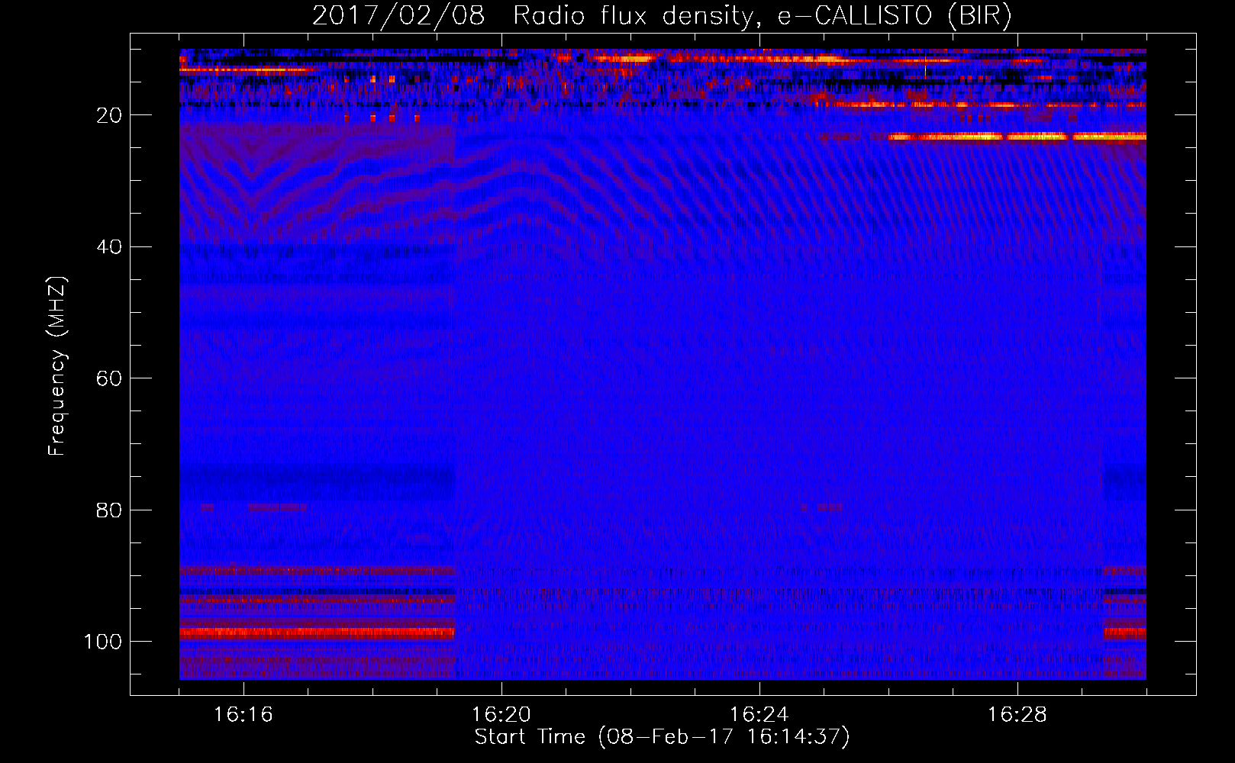The height and width of the screenshot is (763, 1235).
Task: Click the 80 MHz frequency tick label
Action: pos(109,510)
